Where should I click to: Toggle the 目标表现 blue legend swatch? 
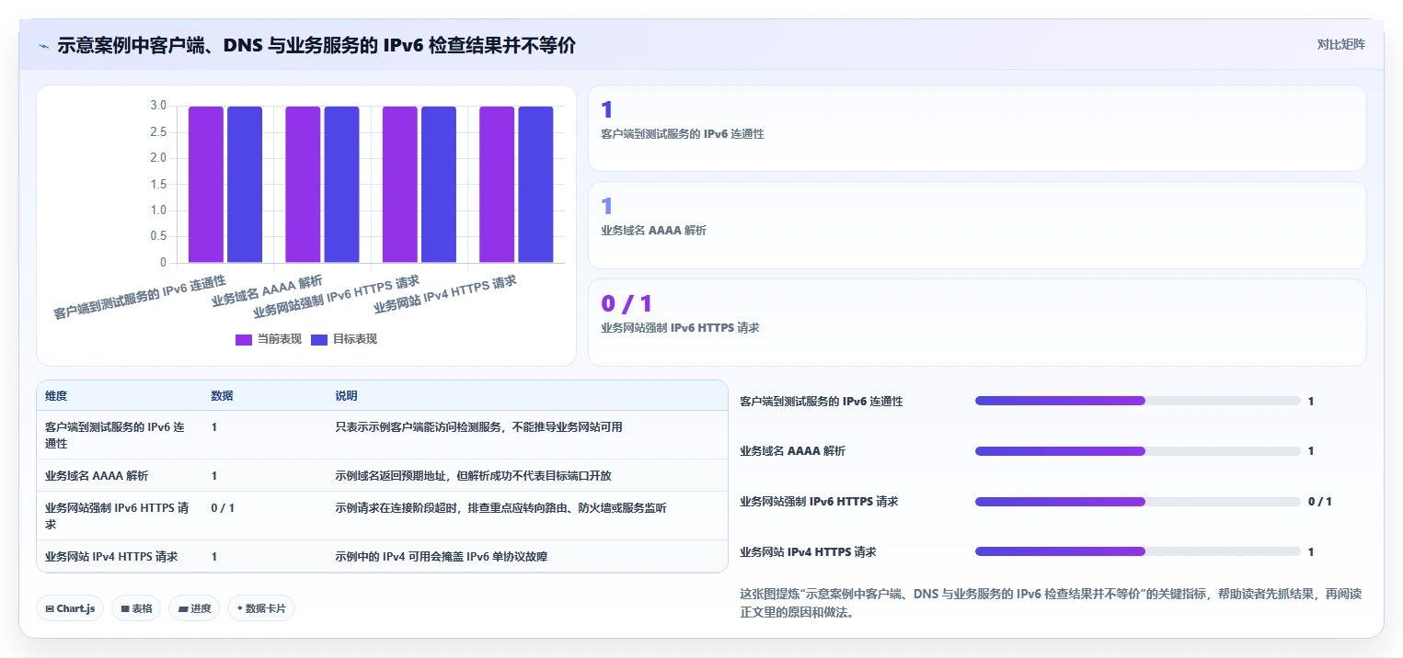click(319, 339)
